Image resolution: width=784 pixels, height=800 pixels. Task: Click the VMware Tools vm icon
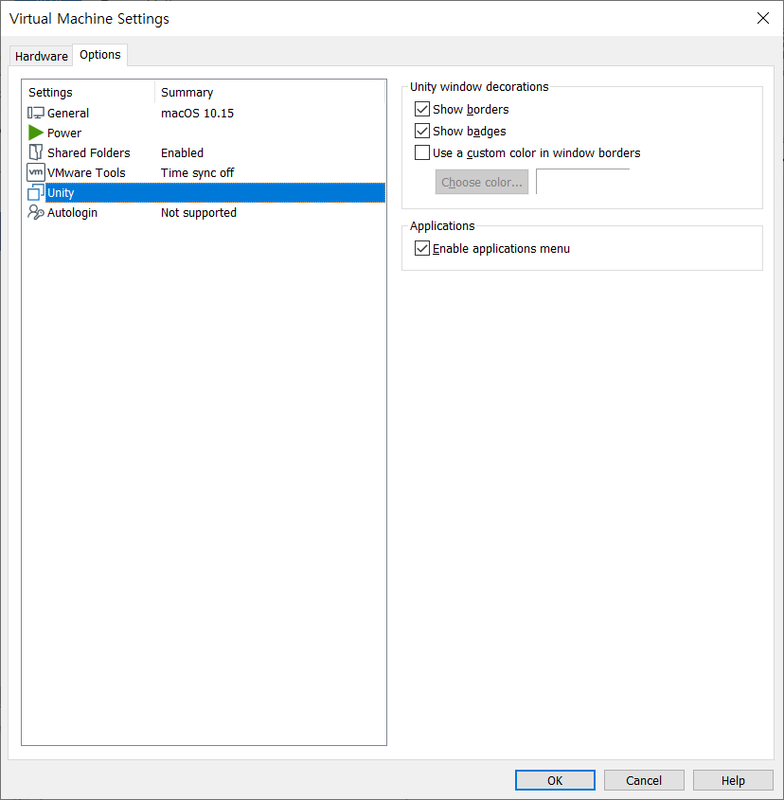coord(36,172)
